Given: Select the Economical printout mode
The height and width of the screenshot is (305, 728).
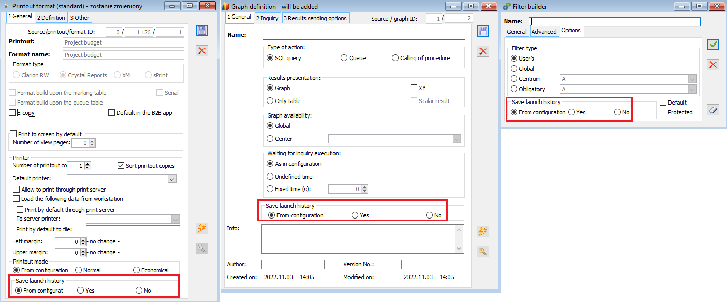Looking at the screenshot, I should (136, 270).
